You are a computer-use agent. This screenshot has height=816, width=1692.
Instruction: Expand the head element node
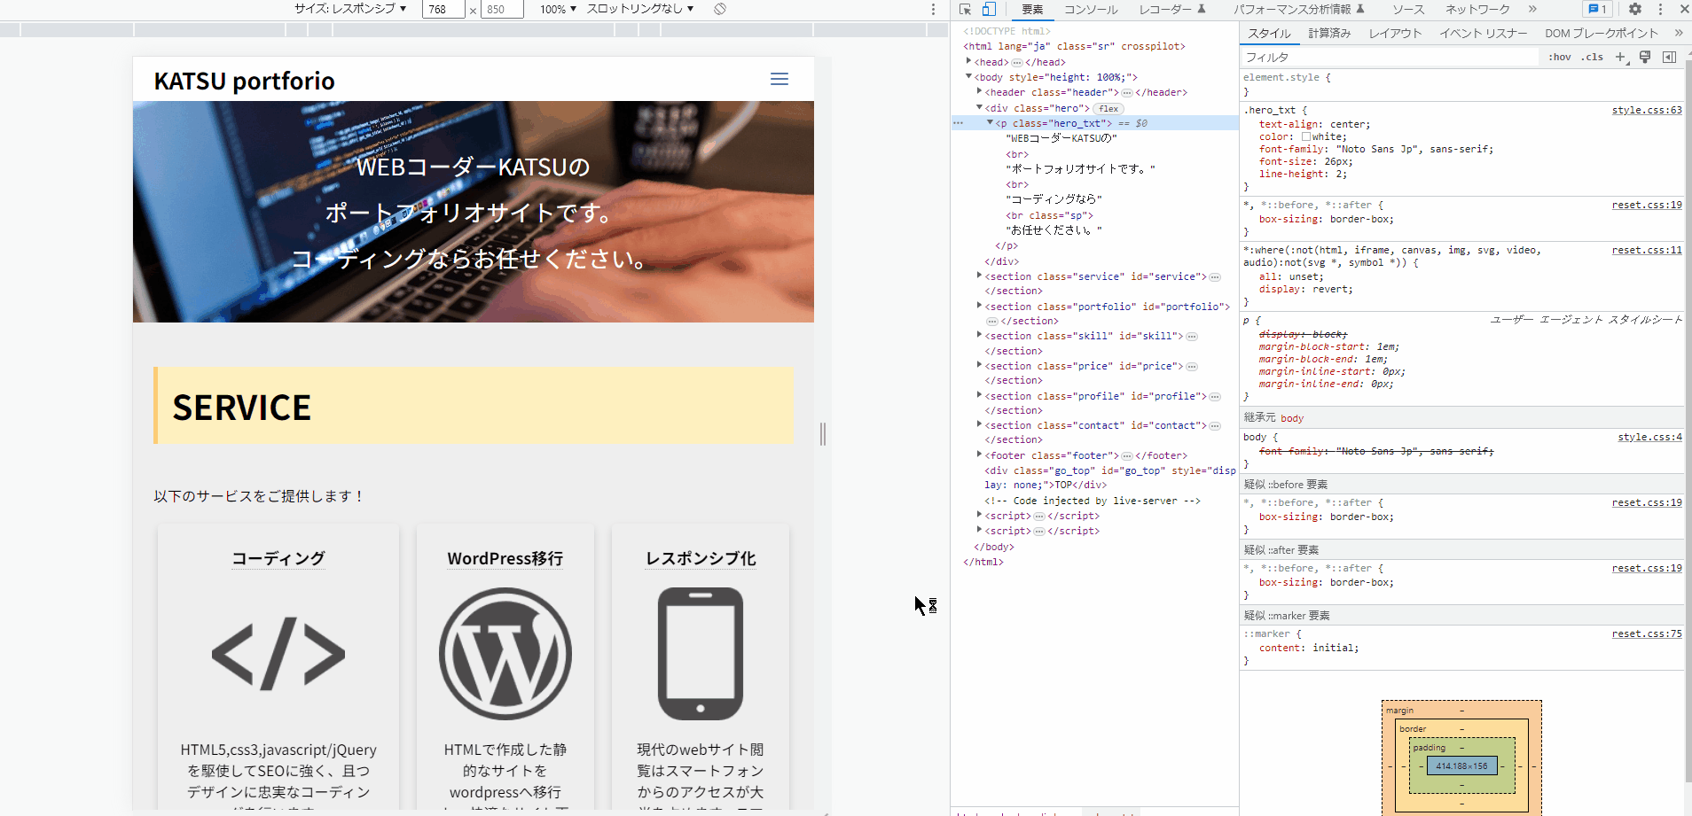pos(968,61)
